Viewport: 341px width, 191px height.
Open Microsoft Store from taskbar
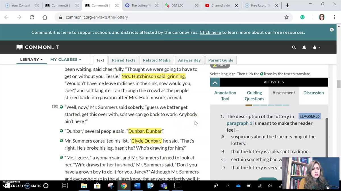pyautogui.click(x=97, y=186)
